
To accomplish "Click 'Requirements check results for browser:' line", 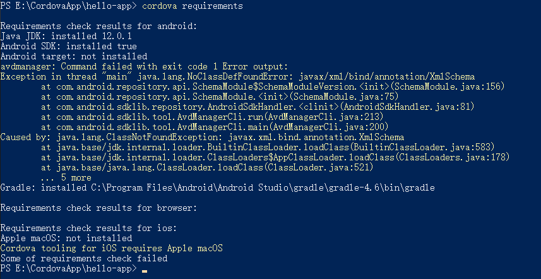I will click(x=99, y=208).
